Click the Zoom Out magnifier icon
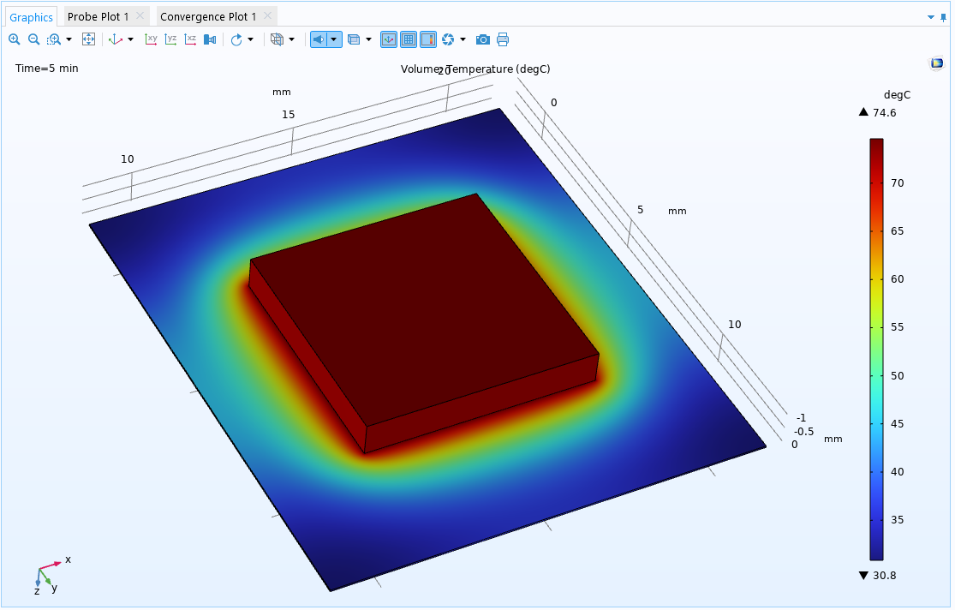Viewport: 955px width, 610px height. pyautogui.click(x=34, y=39)
